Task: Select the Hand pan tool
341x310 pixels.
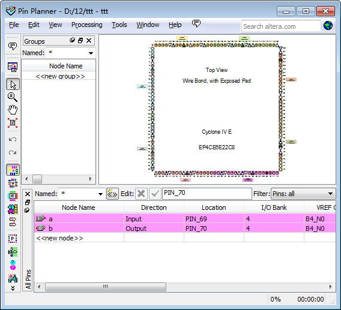Action: 13,110
